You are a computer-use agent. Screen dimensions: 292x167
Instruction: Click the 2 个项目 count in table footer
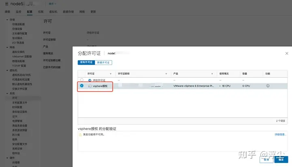(281, 121)
